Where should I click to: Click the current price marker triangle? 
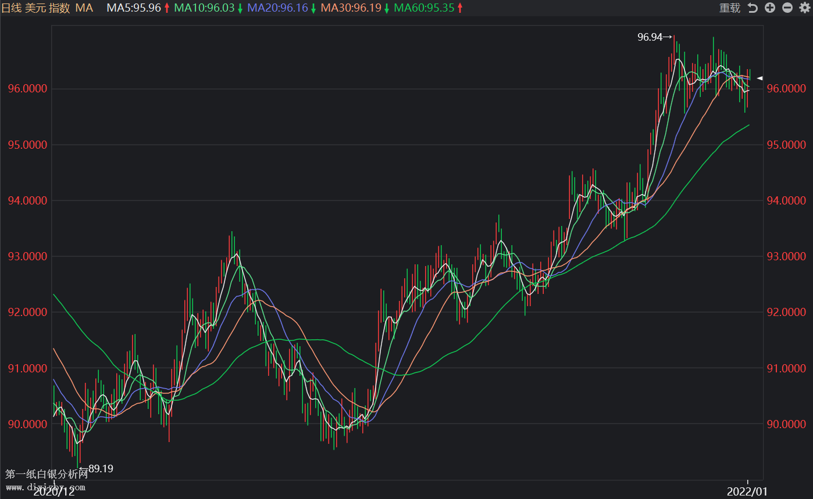click(x=759, y=78)
